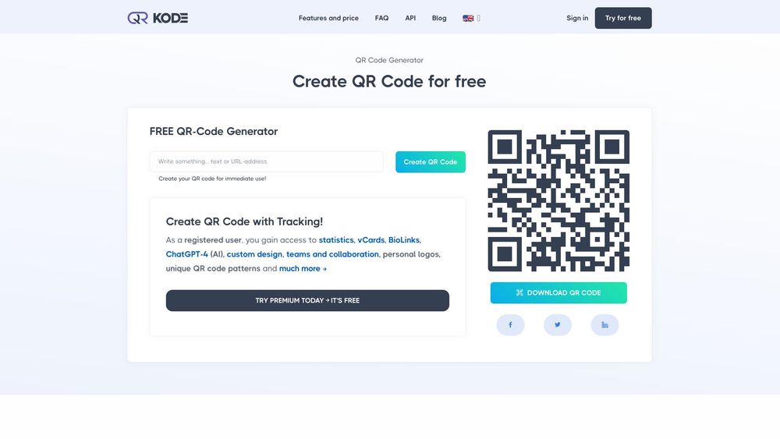Click the 'Create QR Code for free' heading

(x=389, y=81)
